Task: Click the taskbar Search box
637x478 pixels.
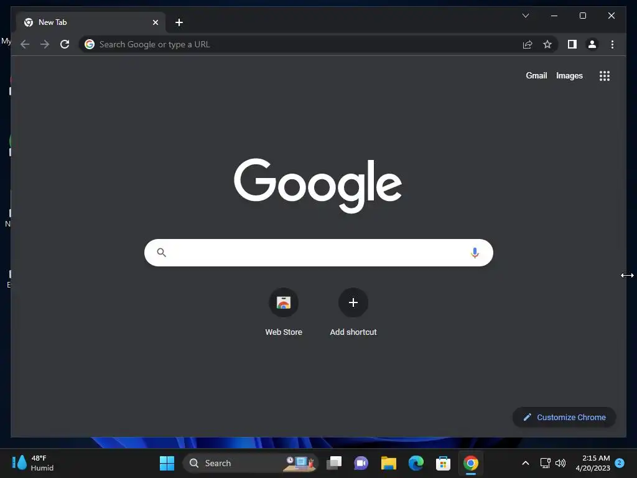Action: [x=250, y=463]
